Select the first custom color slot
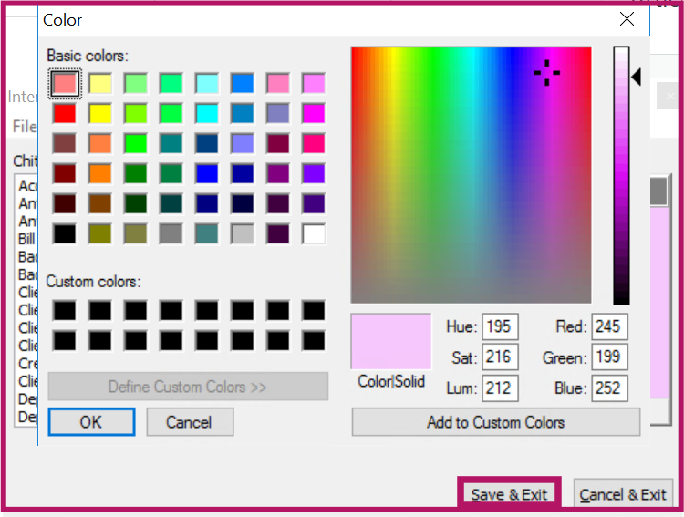Screen dimensions: 684x517 [x=65, y=311]
